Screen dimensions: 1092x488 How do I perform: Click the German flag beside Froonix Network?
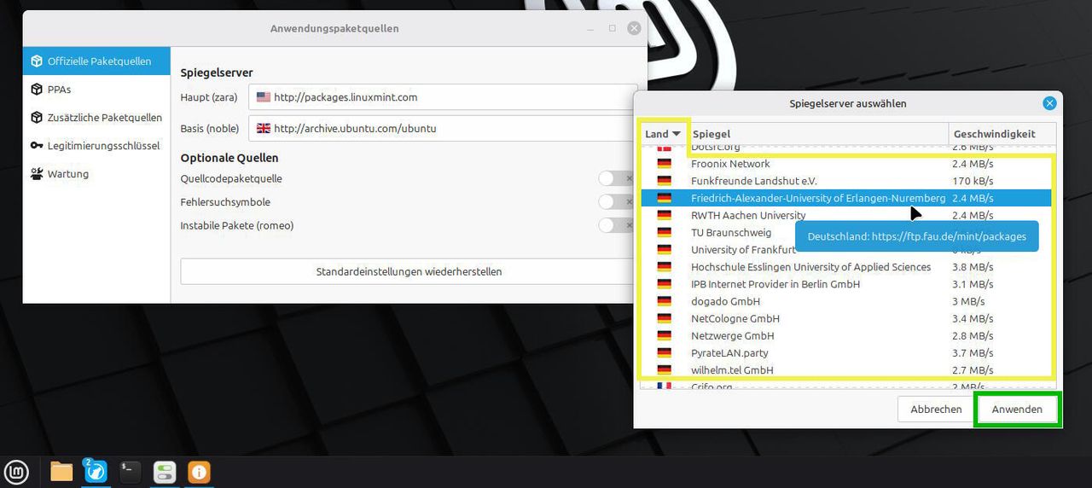[664, 164]
